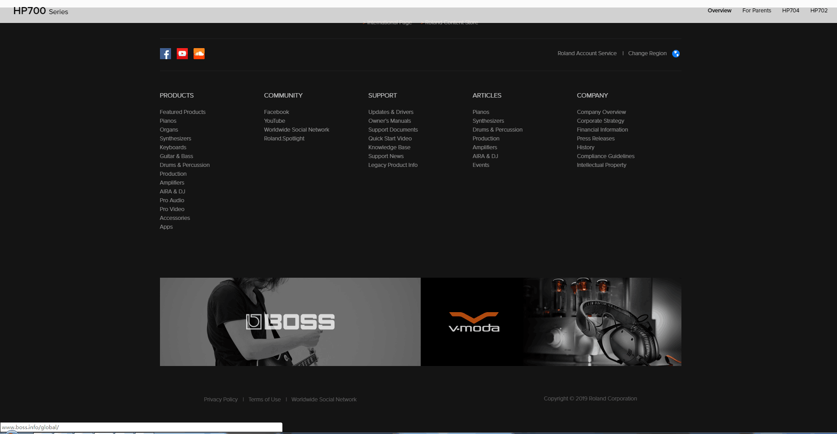Click the Change Region text link
This screenshot has height=434, width=837.
coord(647,53)
